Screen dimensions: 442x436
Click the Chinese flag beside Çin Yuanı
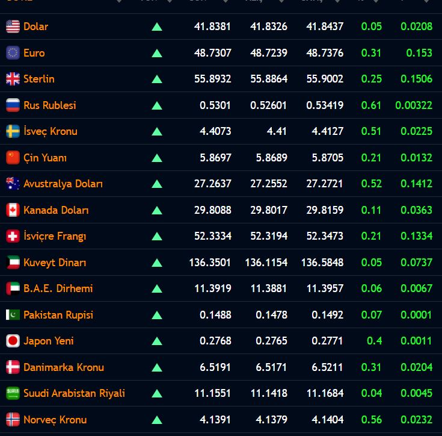13,158
